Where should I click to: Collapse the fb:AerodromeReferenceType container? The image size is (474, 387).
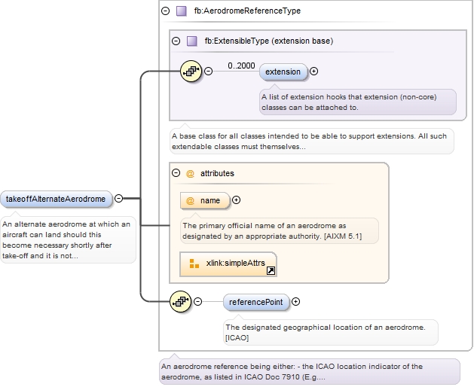click(165, 11)
